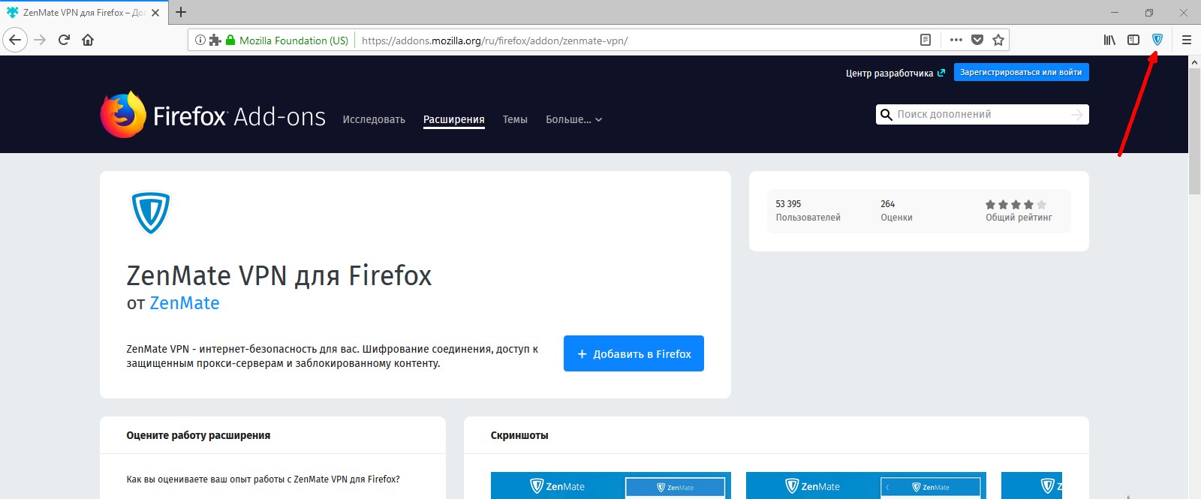Show sidebars icon in toolbar
The width and height of the screenshot is (1201, 499).
click(1133, 40)
